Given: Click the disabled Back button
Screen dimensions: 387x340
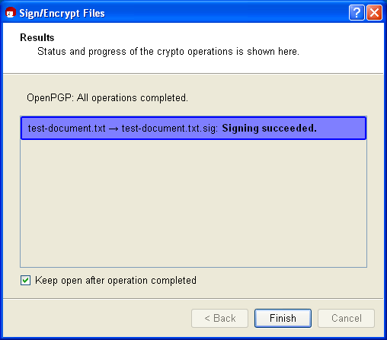Looking at the screenshot, I should coord(219,318).
